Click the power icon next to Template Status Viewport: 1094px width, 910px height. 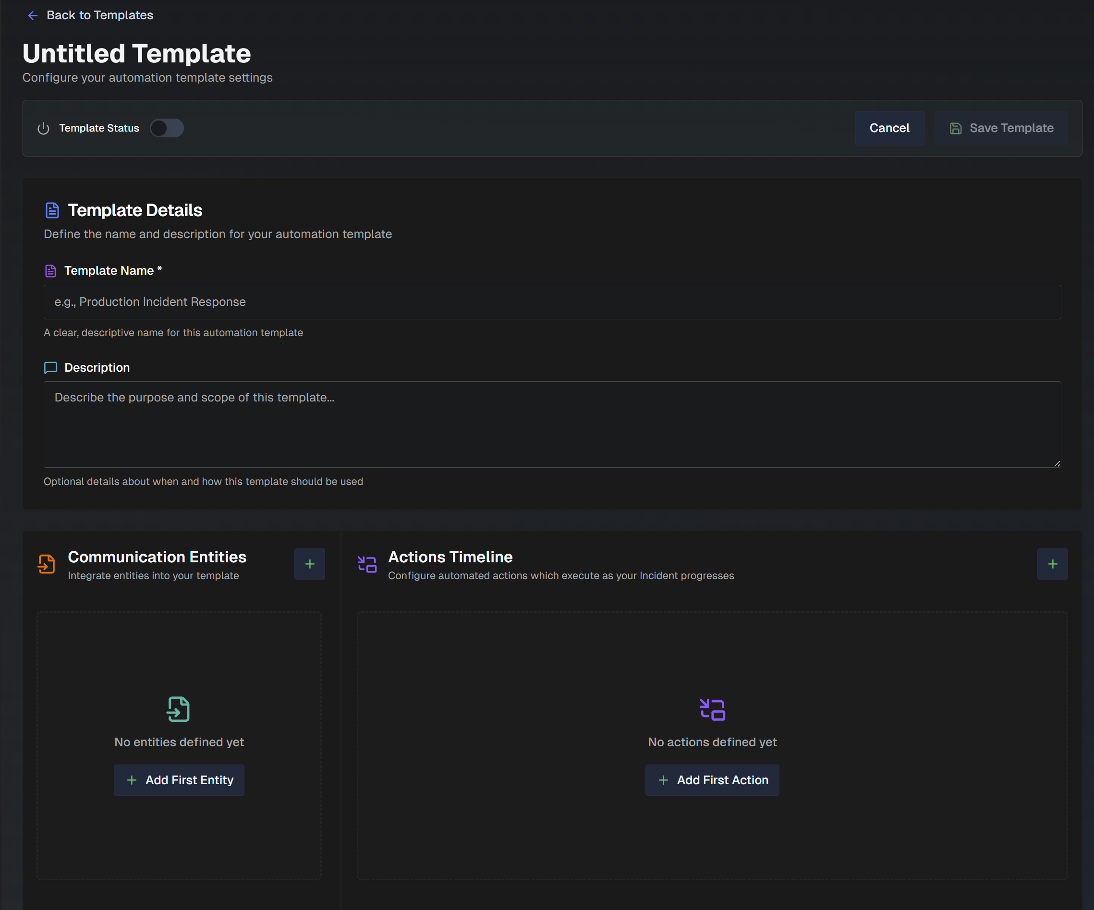[43, 128]
